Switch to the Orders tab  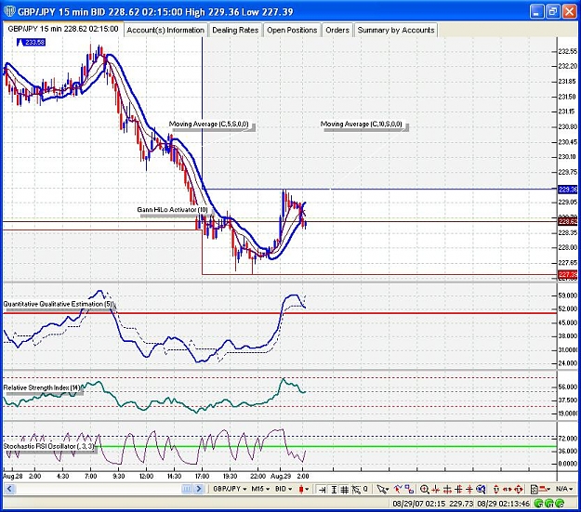tap(337, 30)
